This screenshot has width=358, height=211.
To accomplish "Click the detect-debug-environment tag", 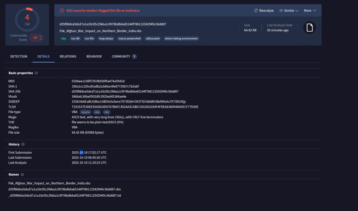I will point(181,39).
